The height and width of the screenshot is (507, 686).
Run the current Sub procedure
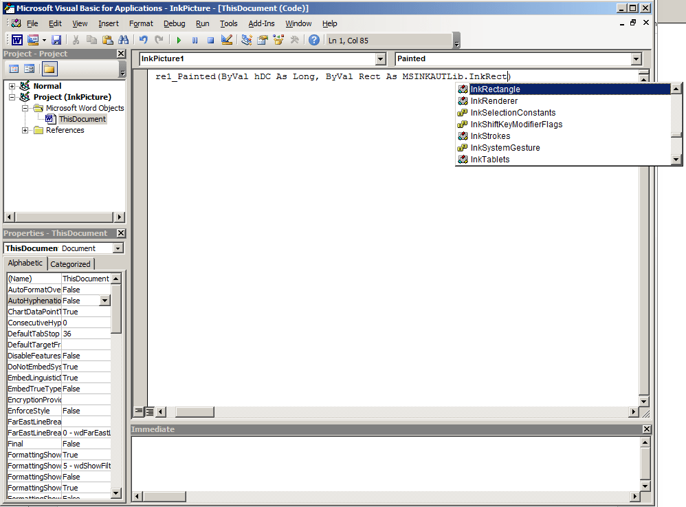[178, 39]
